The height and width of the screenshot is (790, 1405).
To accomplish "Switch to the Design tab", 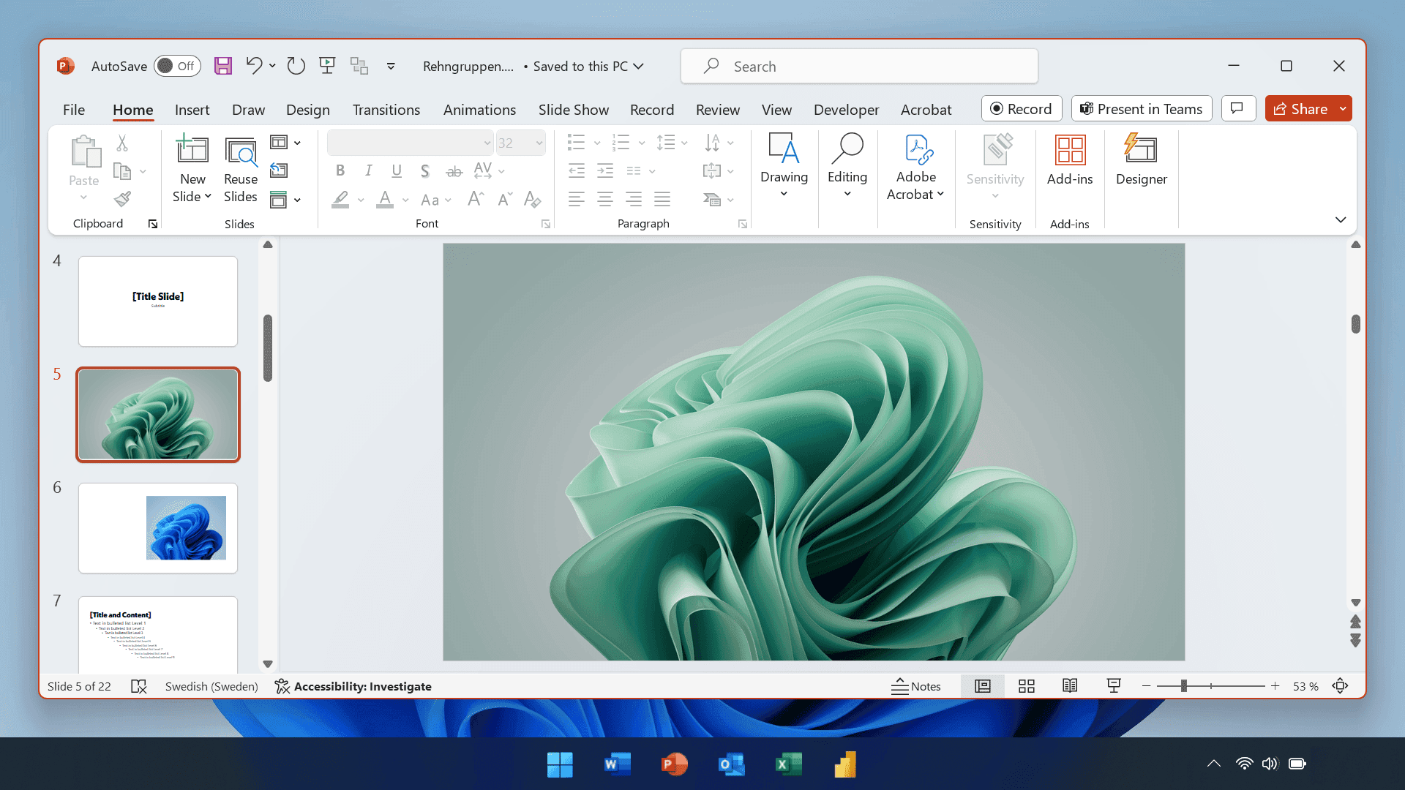I will click(x=308, y=110).
